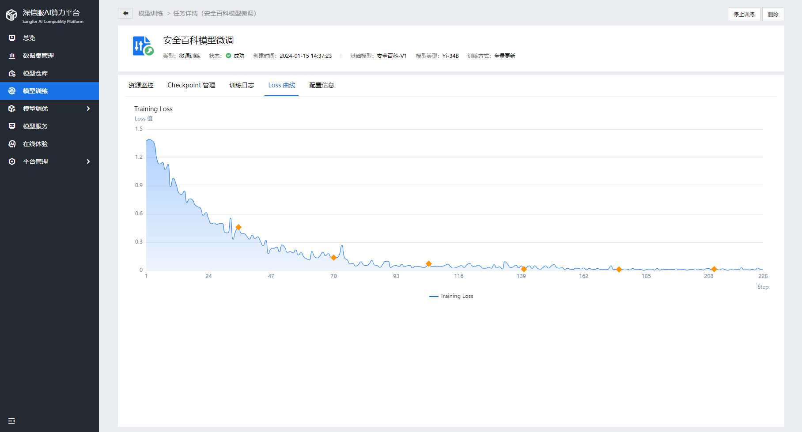Screen dimensions: 802x432
Task: Expand the 模型调优 submenu chevron
Action: 88,109
